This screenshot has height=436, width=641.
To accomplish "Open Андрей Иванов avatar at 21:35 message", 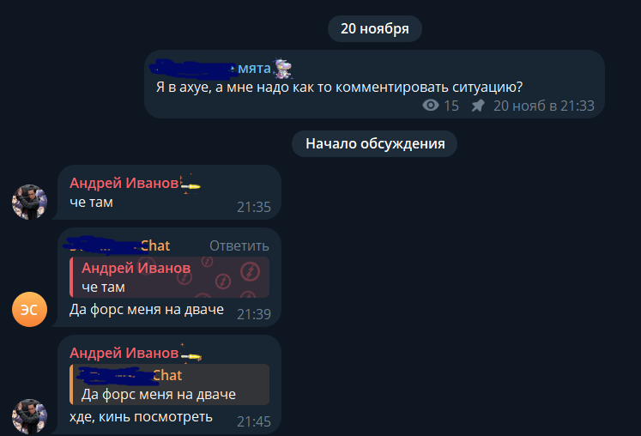I will tap(29, 202).
